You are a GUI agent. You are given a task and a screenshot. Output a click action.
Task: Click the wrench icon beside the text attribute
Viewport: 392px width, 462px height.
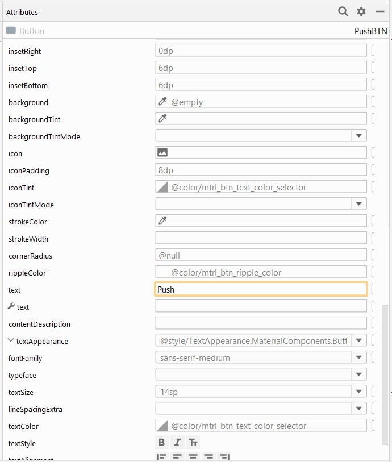pos(10,307)
